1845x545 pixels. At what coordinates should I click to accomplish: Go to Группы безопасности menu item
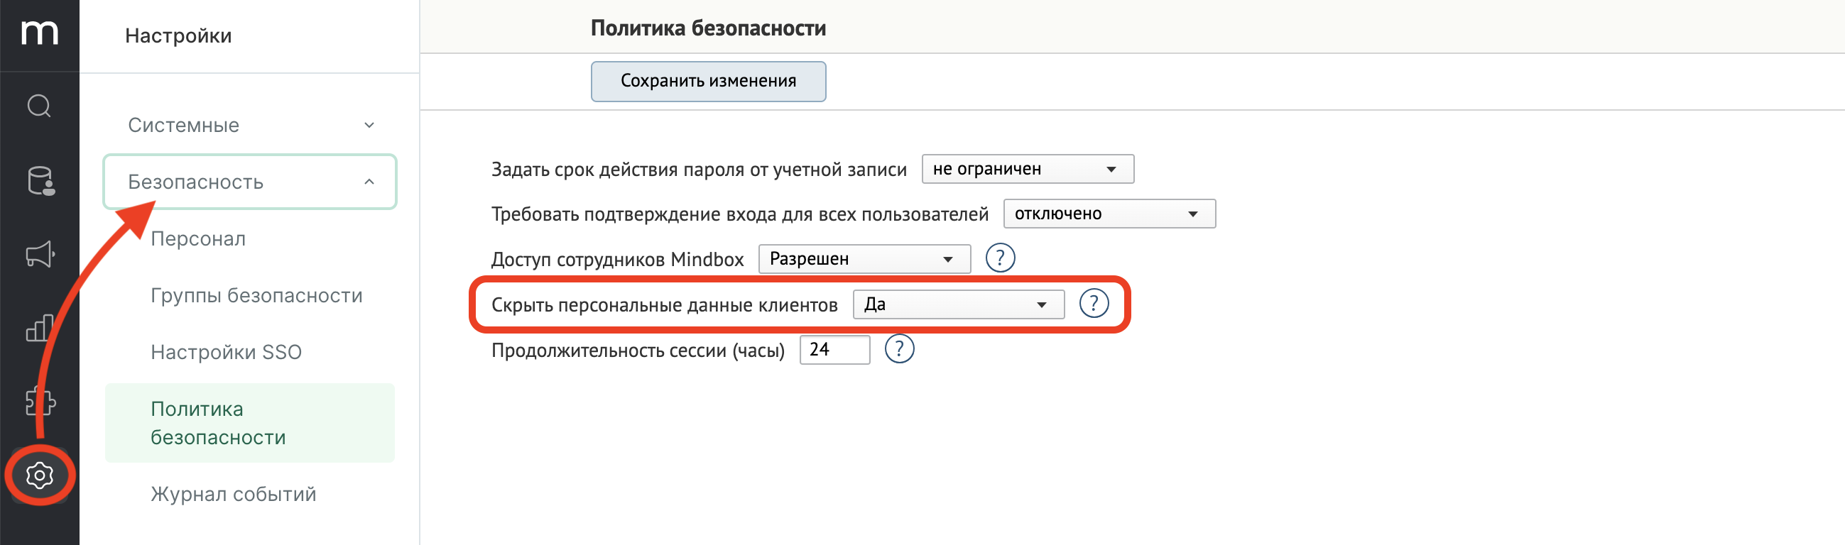pyautogui.click(x=256, y=295)
